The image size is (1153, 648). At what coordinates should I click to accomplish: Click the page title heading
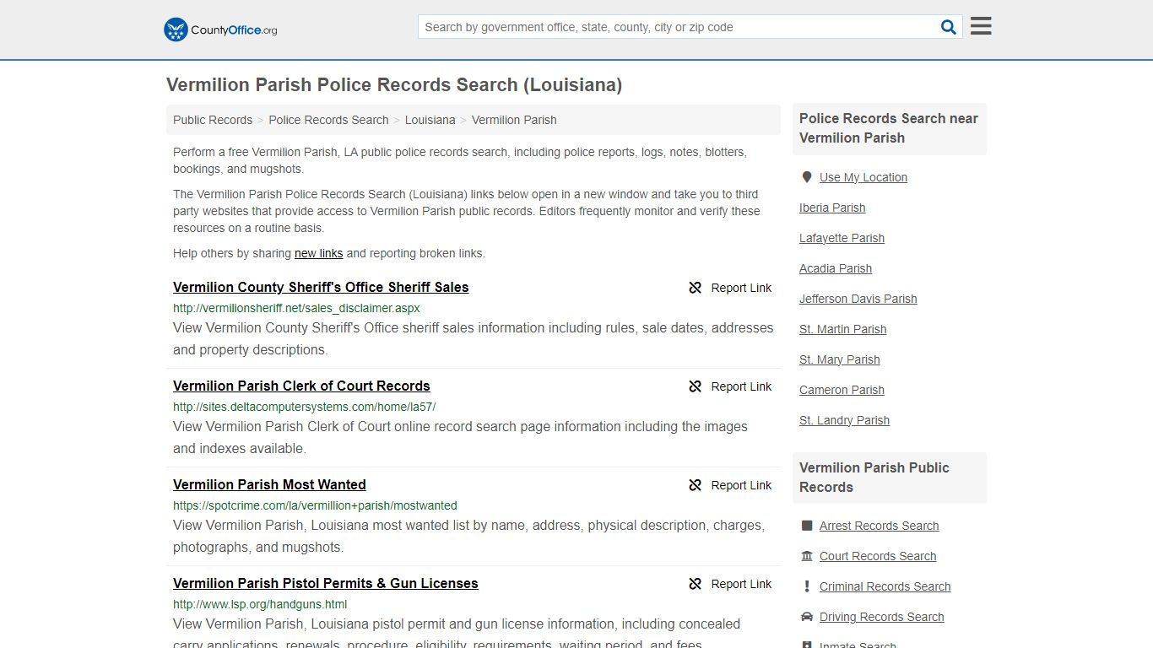[394, 84]
